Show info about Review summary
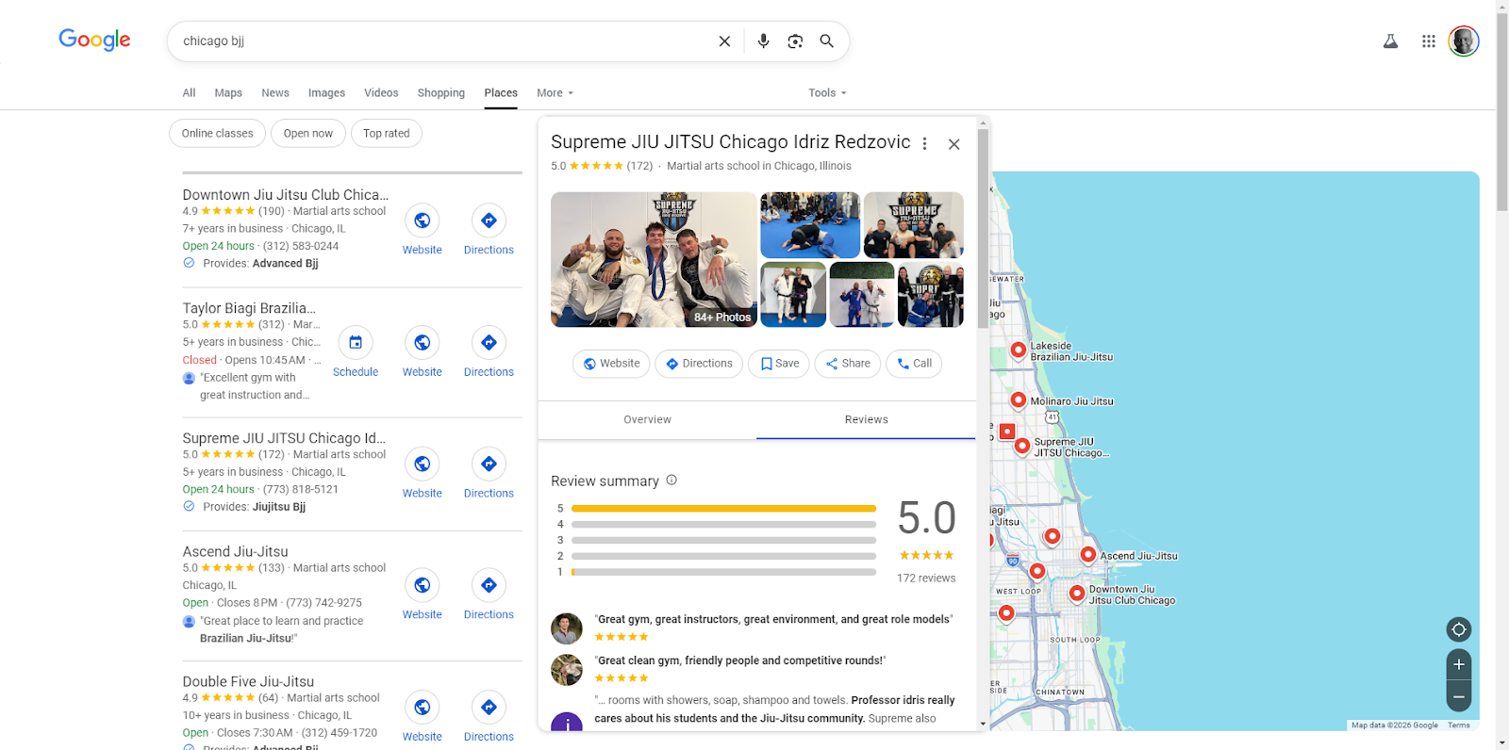 [x=672, y=480]
